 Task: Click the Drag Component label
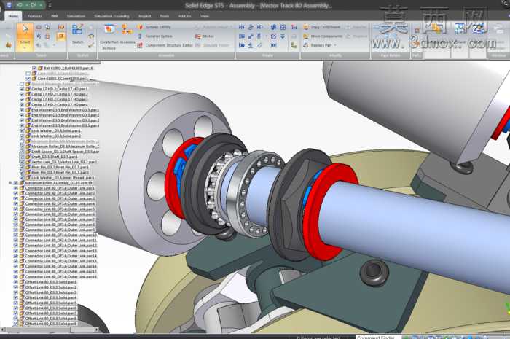(325, 27)
